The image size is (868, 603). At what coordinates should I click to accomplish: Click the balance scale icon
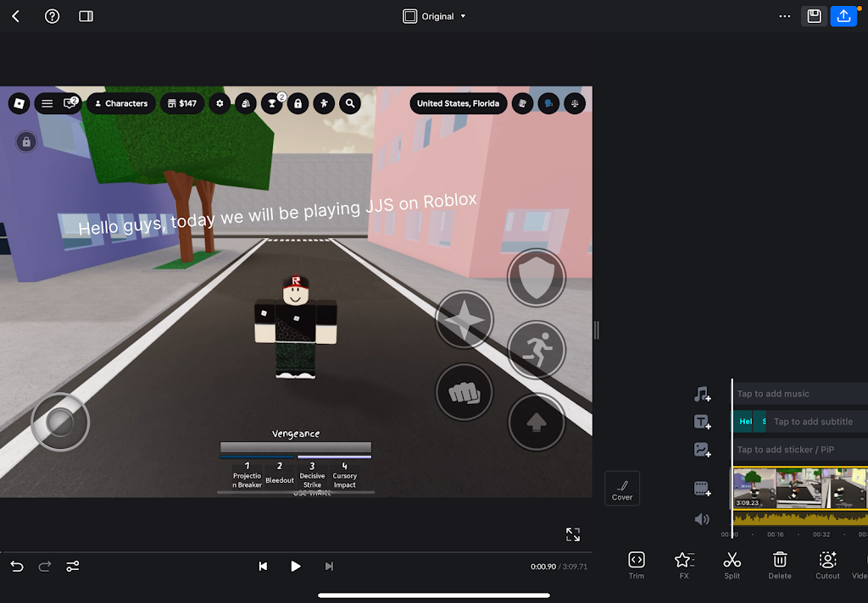[575, 103]
